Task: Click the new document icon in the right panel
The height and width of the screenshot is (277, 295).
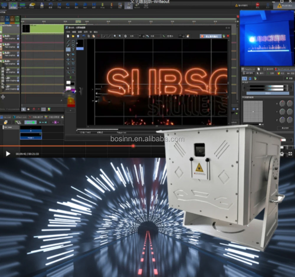Action: coord(259,69)
